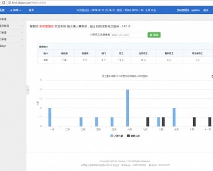
Task: Click 退出 to log out at the header's right
Action: (x=205, y=10)
